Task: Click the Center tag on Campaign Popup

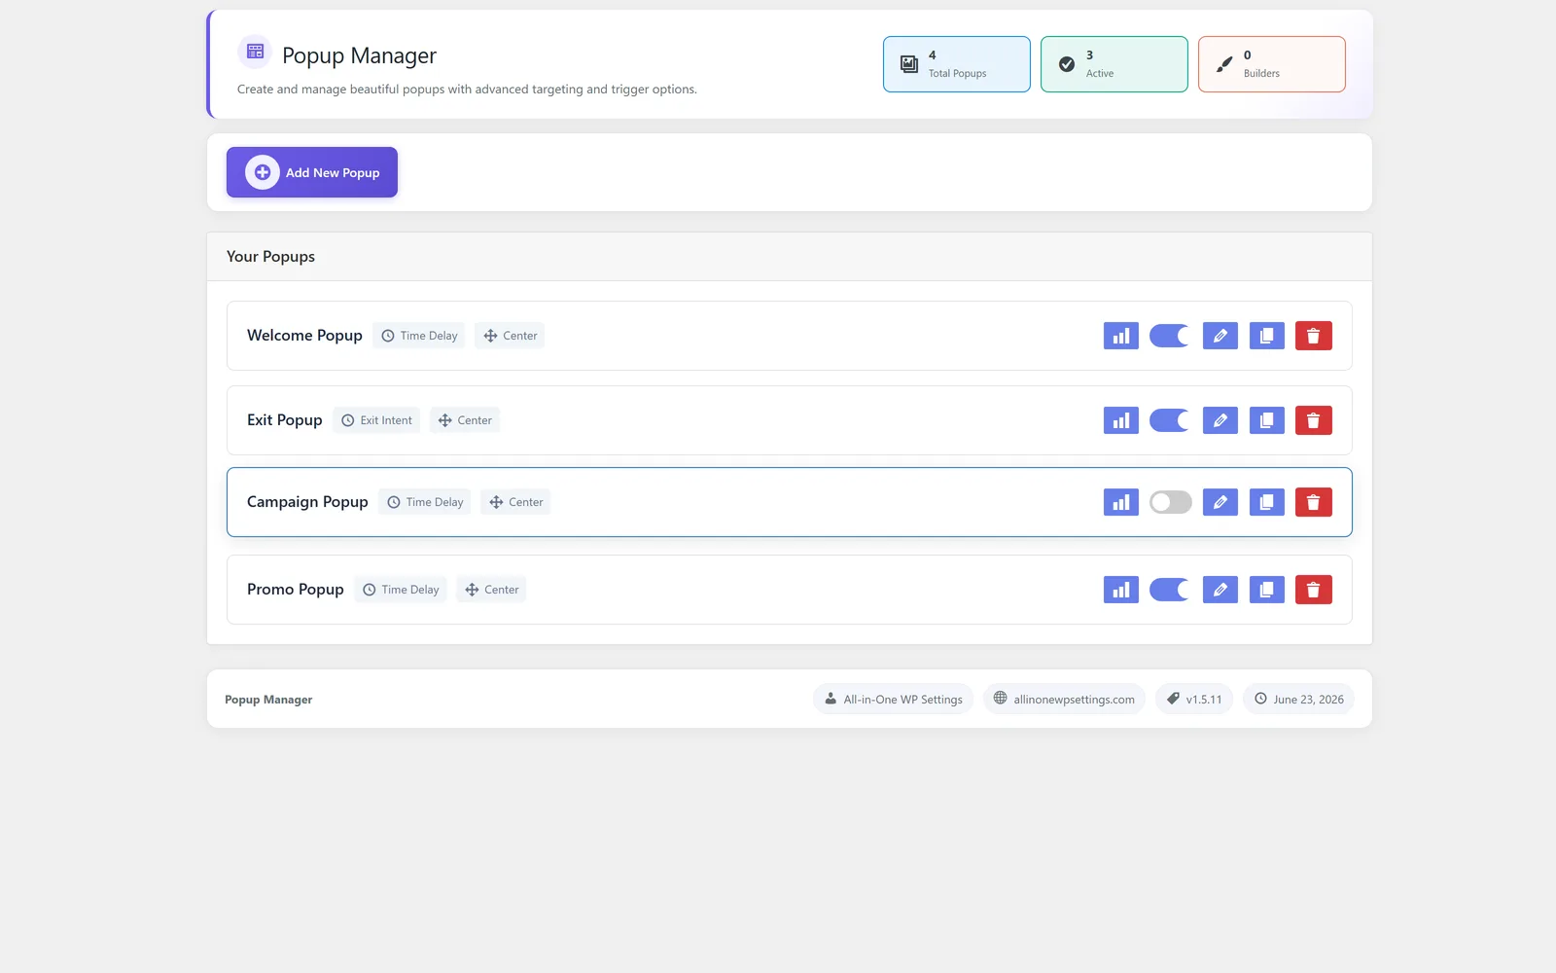Action: tap(515, 502)
